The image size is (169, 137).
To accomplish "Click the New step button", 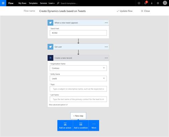I will click(78, 116).
